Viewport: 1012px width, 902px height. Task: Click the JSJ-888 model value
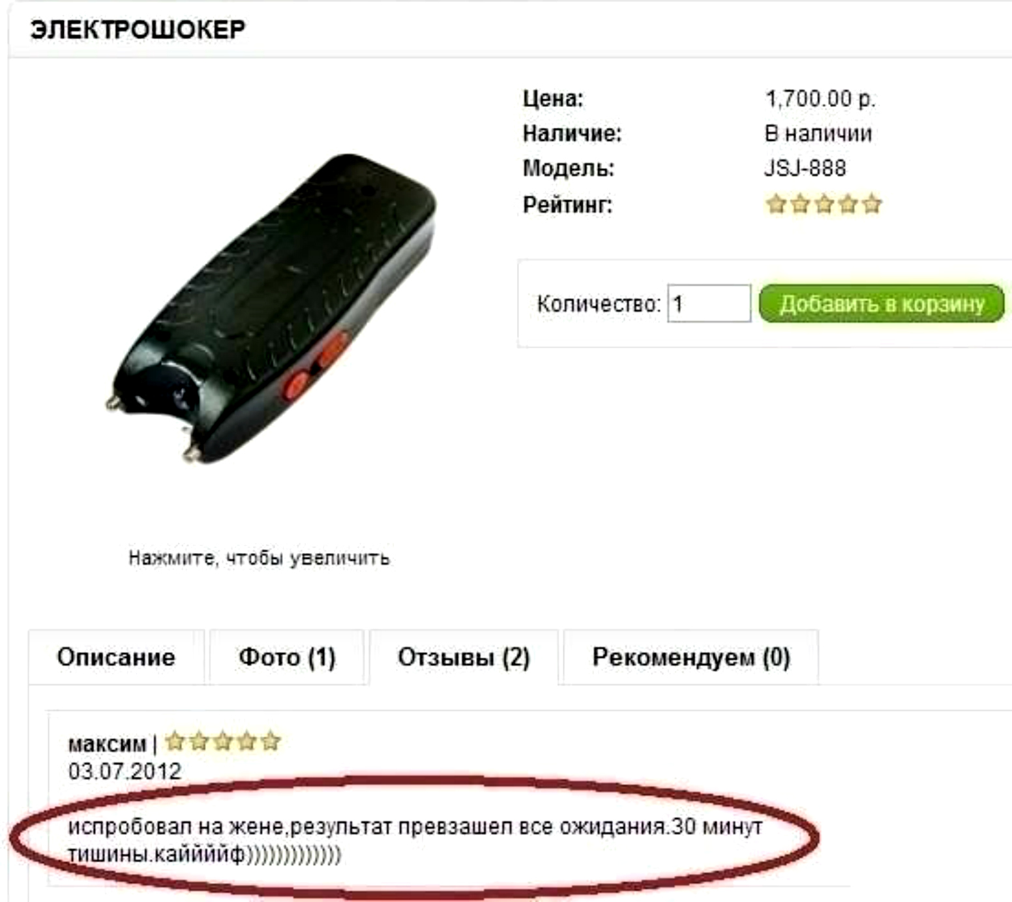pos(805,168)
